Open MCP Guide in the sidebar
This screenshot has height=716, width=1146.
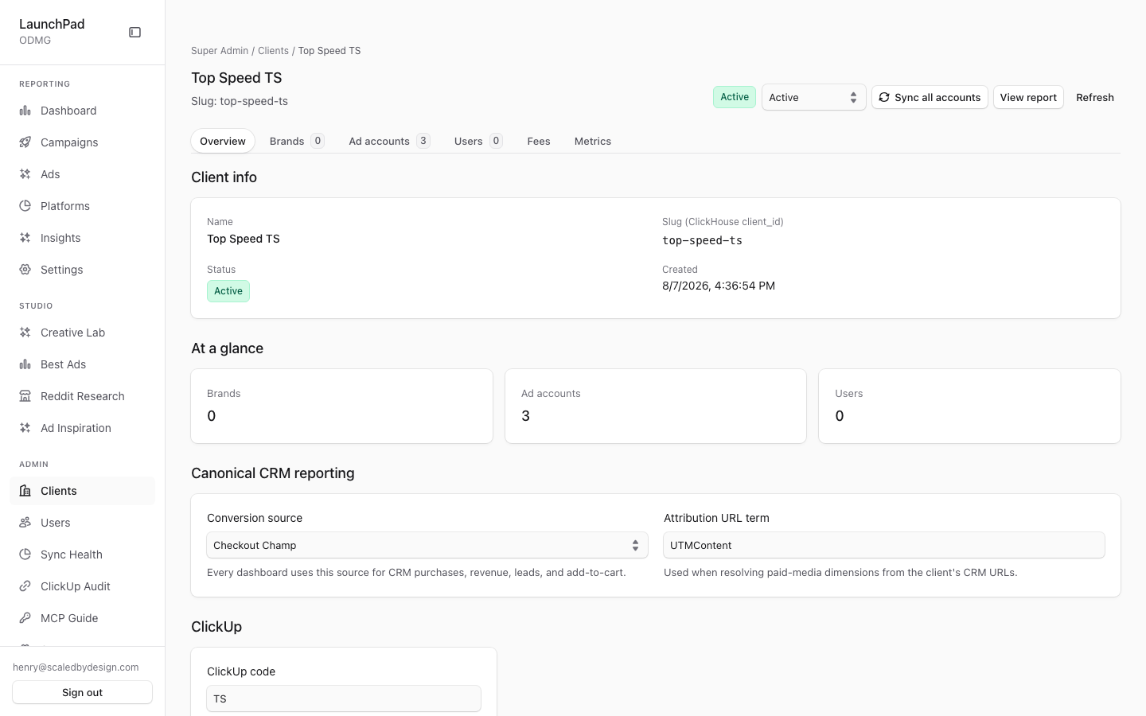pyautogui.click(x=83, y=618)
